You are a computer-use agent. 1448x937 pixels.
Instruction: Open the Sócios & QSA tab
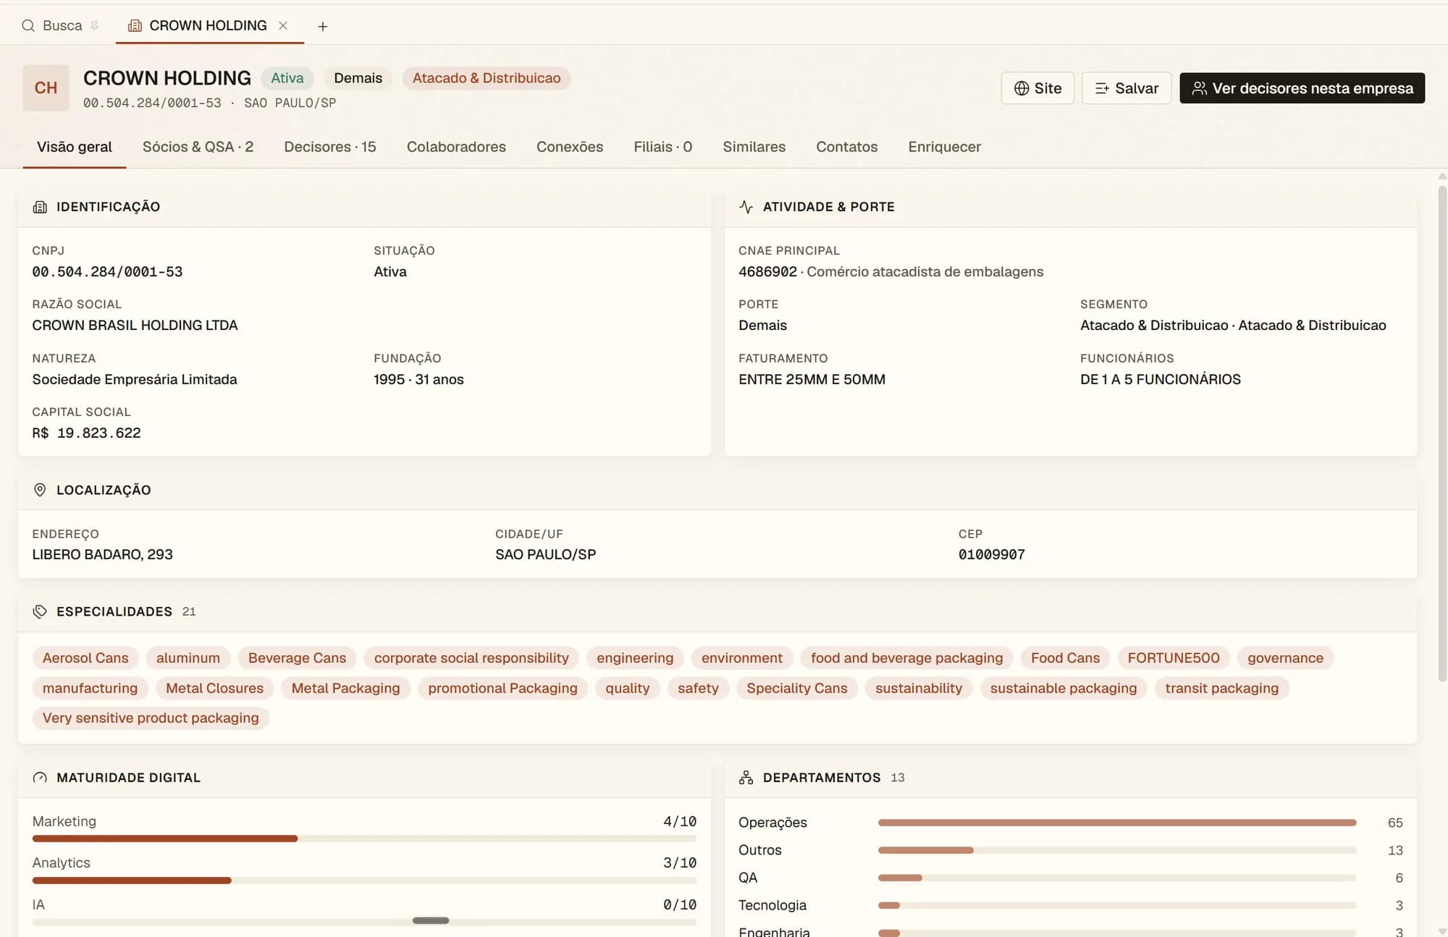[x=198, y=147]
